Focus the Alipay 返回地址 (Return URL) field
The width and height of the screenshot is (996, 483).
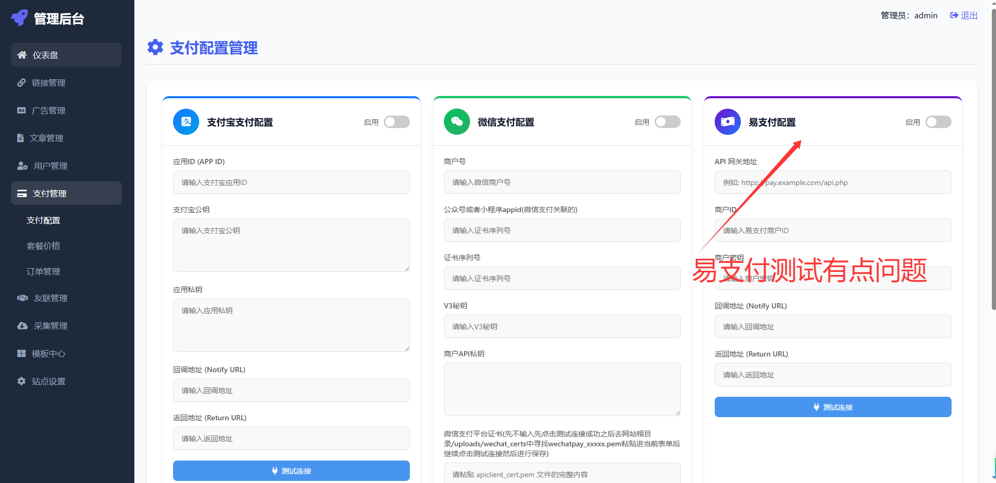pyautogui.click(x=291, y=438)
